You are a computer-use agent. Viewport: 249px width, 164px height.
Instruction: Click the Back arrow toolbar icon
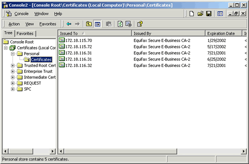[69, 24]
